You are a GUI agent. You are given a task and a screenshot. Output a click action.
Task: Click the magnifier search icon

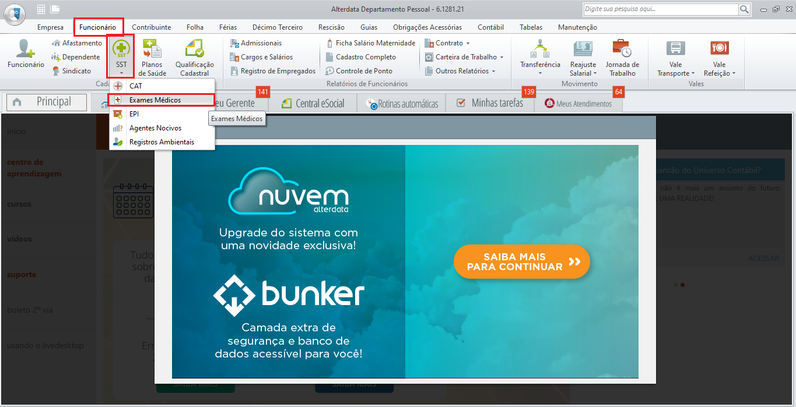pyautogui.click(x=744, y=9)
